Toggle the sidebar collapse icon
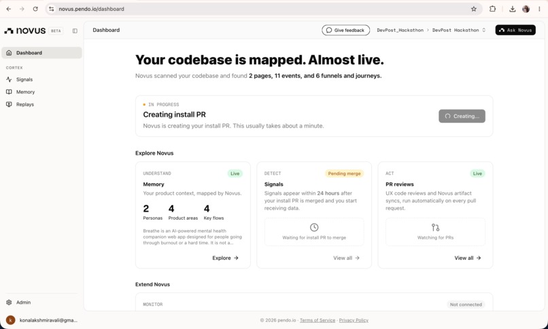The height and width of the screenshot is (329, 548). pos(75,31)
